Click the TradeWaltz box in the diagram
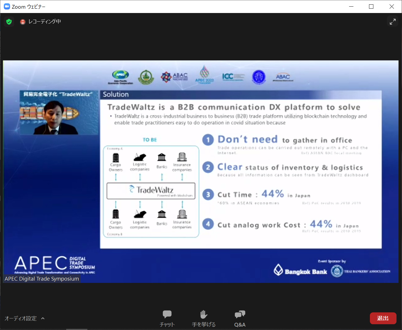 [x=151, y=191]
